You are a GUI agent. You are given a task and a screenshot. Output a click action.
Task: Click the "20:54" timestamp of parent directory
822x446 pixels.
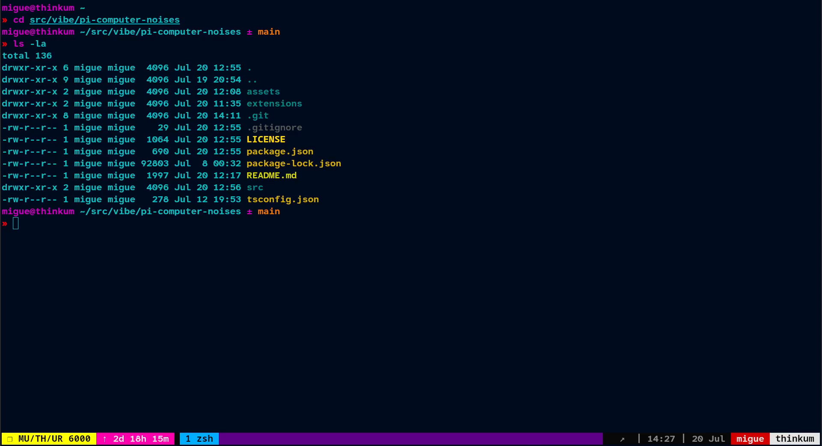[227, 80]
